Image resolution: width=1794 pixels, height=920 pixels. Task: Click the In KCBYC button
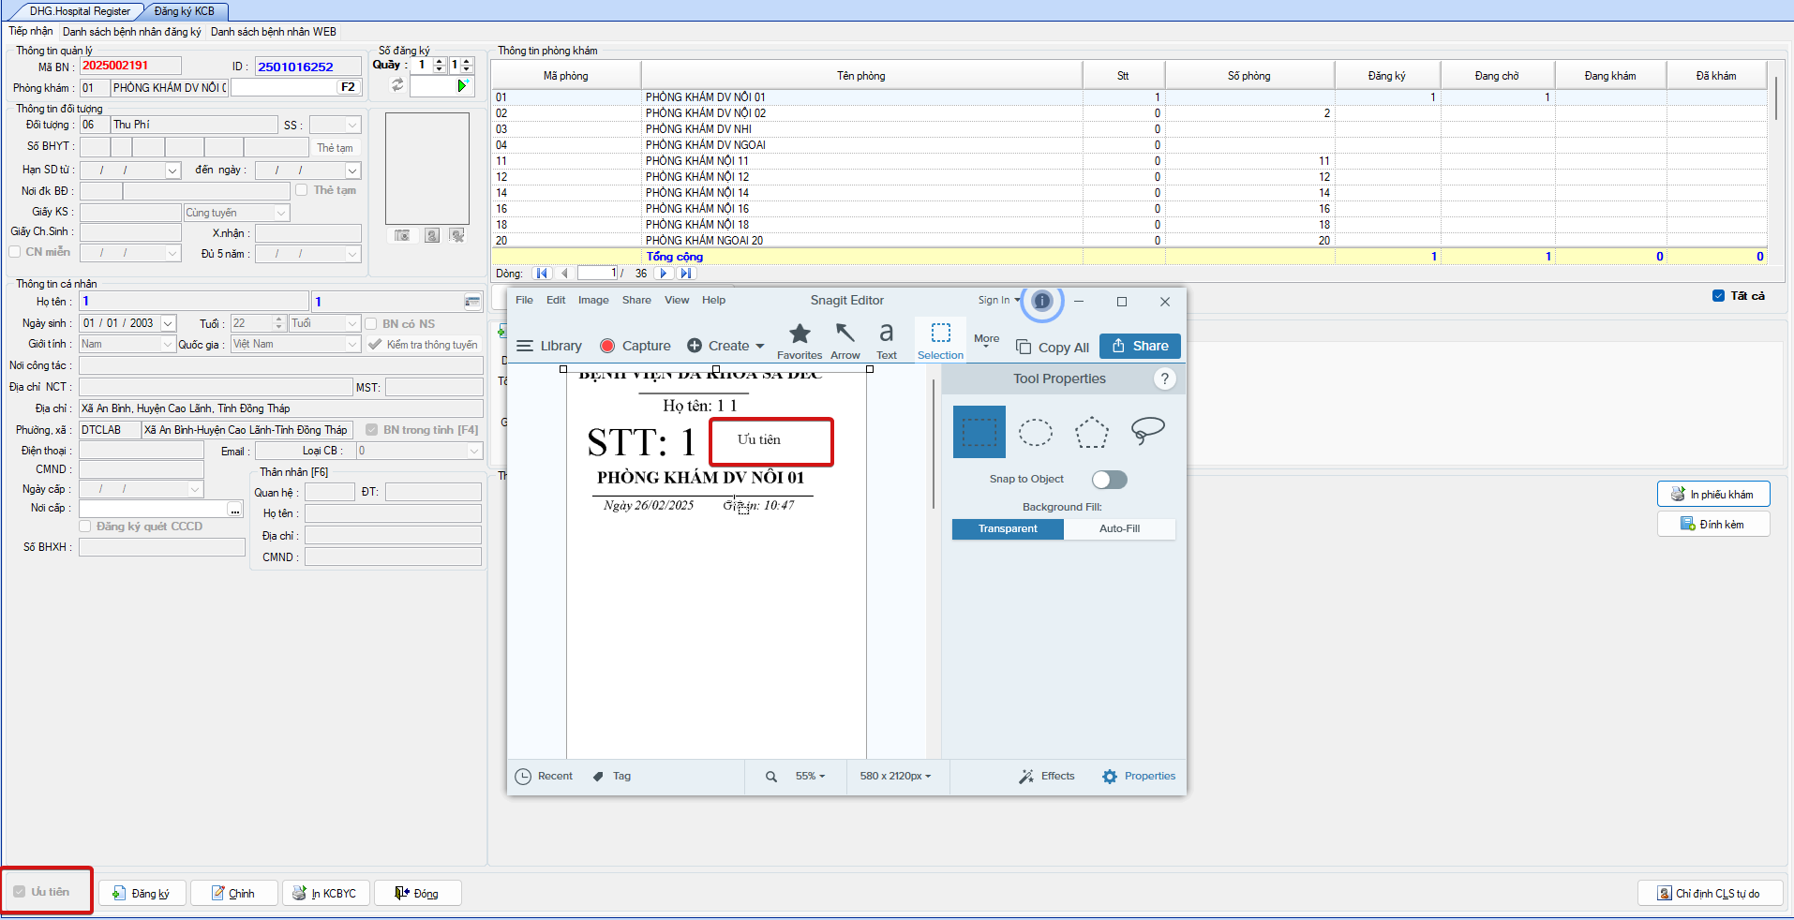point(326,894)
